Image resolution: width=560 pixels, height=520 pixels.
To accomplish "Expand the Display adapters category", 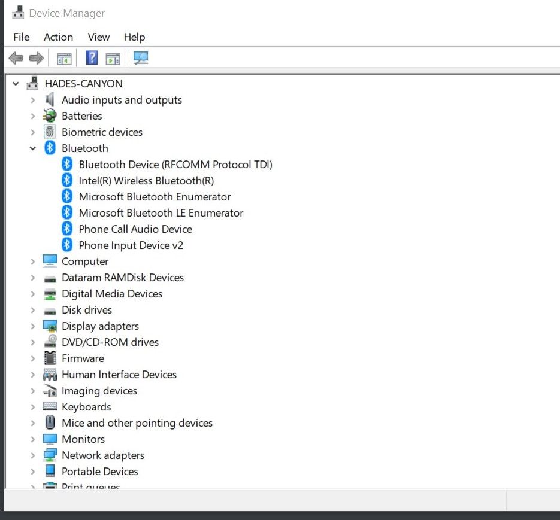I will pos(33,326).
